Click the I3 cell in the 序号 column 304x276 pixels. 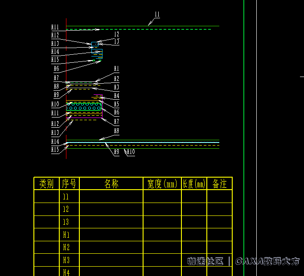click(69, 222)
